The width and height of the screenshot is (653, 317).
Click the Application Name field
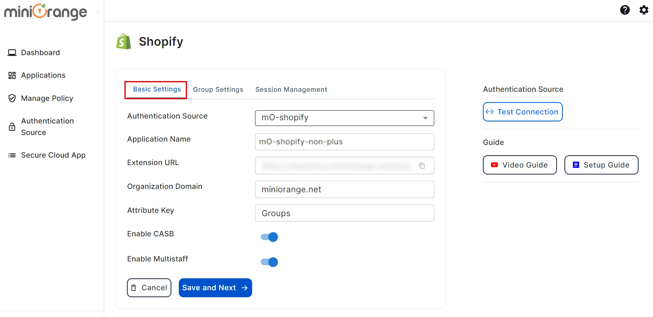point(344,142)
